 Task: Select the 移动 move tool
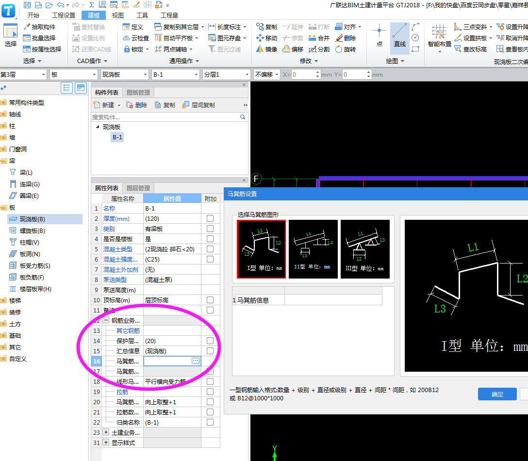(x=267, y=38)
